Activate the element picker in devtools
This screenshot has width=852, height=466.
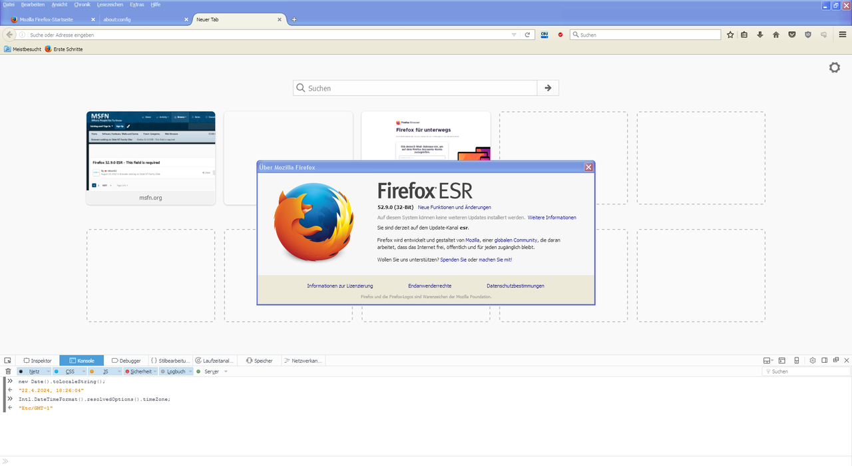click(x=8, y=360)
